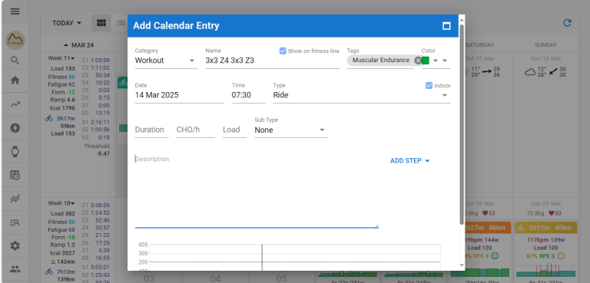
Task: Click the dialog vertical scrollbar
Action: 462,124
